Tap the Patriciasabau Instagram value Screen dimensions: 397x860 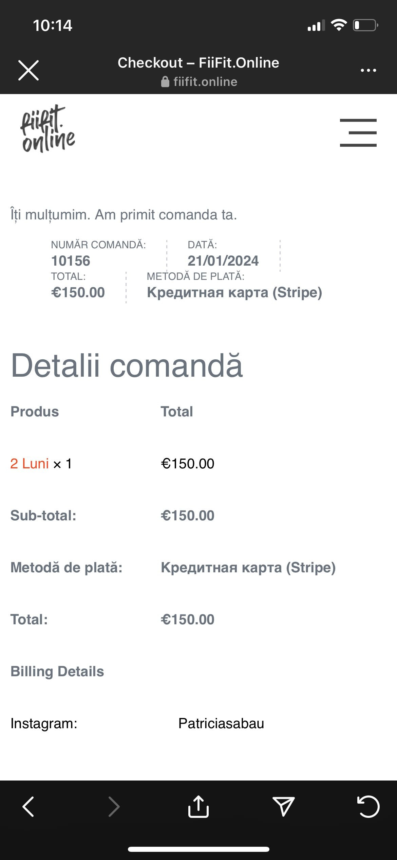pos(221,723)
